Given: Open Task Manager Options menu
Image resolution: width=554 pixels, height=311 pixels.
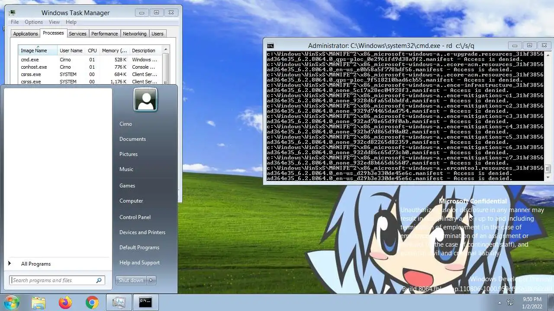Looking at the screenshot, I should pyautogui.click(x=34, y=22).
